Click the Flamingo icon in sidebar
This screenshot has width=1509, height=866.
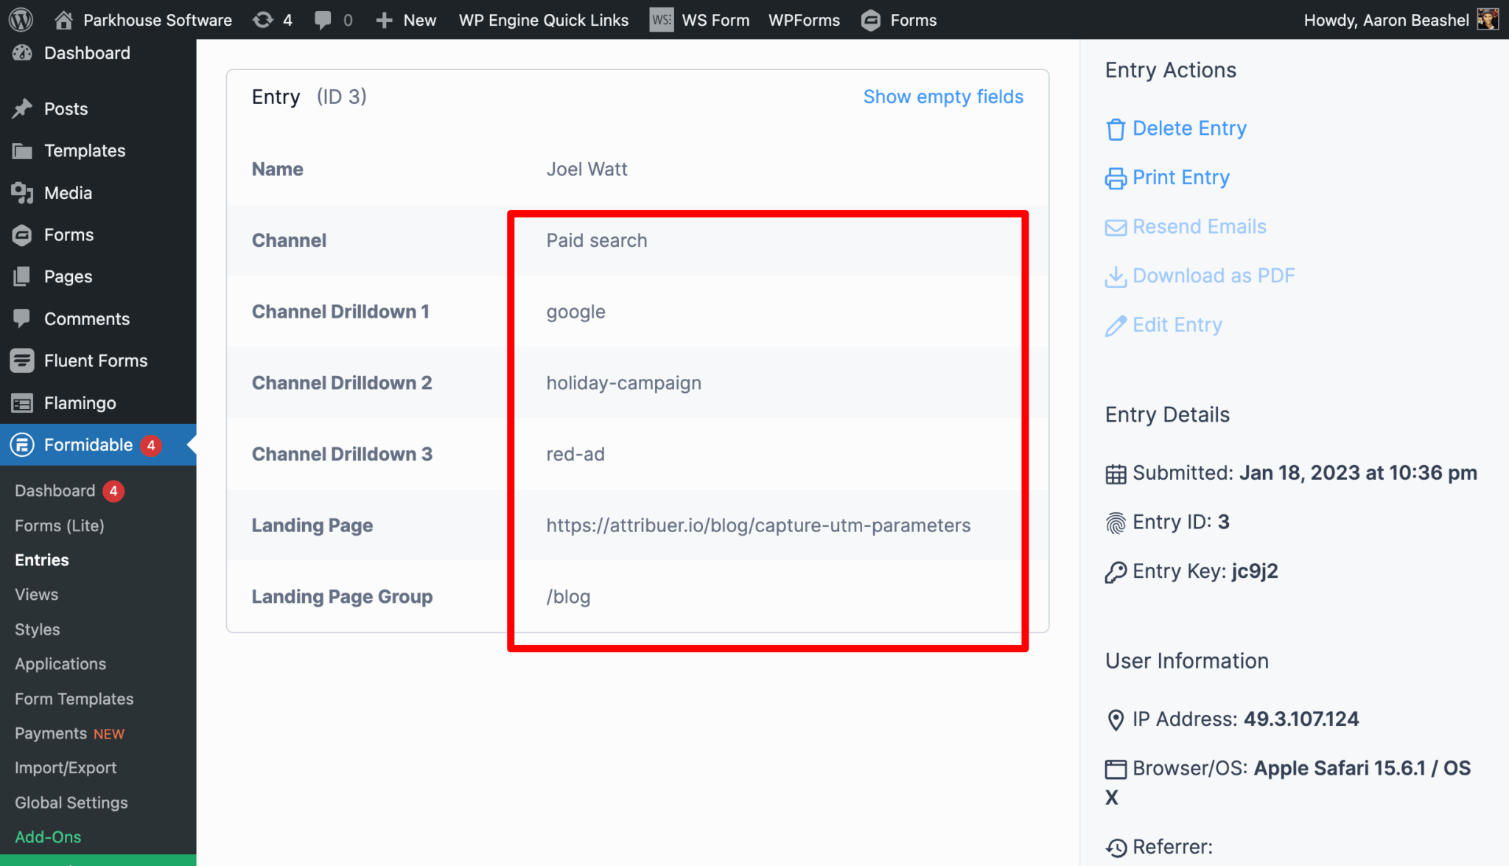point(22,403)
